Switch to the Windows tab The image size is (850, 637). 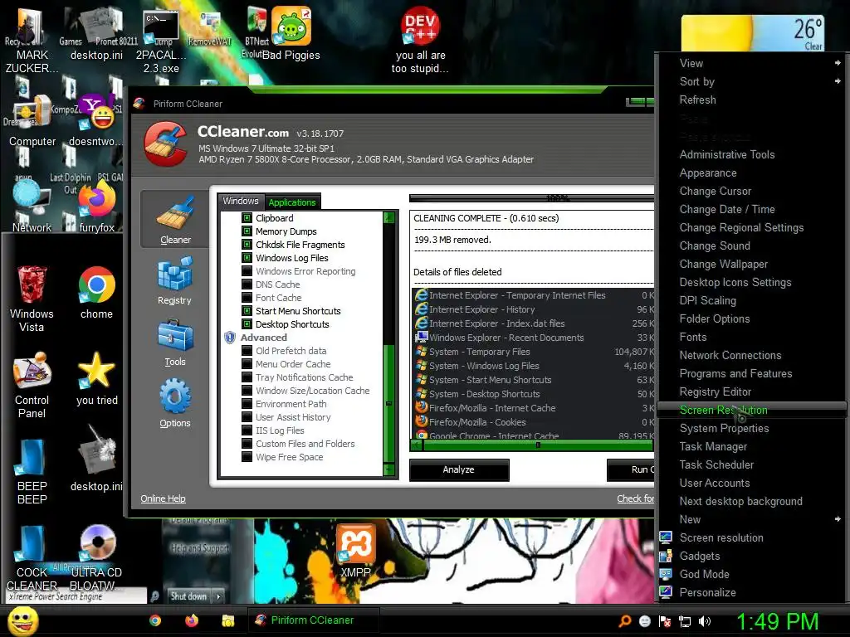pos(241,201)
